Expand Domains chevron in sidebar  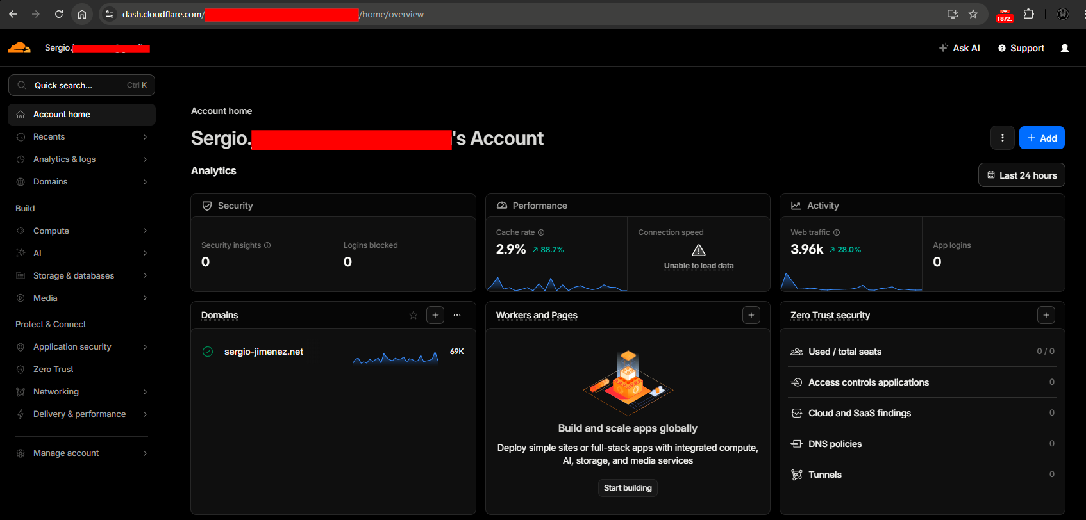click(146, 182)
